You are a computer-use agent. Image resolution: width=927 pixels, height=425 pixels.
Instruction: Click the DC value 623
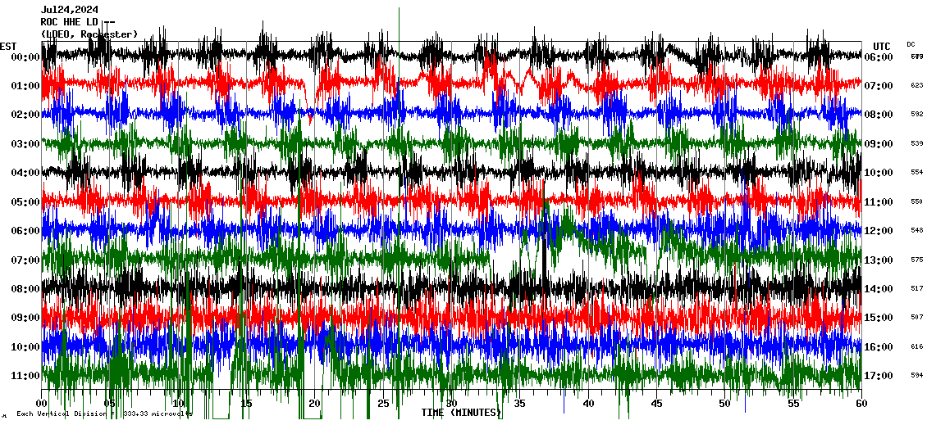click(x=916, y=86)
